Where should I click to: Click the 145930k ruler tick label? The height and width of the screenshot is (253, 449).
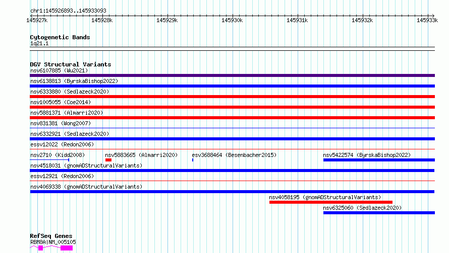232,20
